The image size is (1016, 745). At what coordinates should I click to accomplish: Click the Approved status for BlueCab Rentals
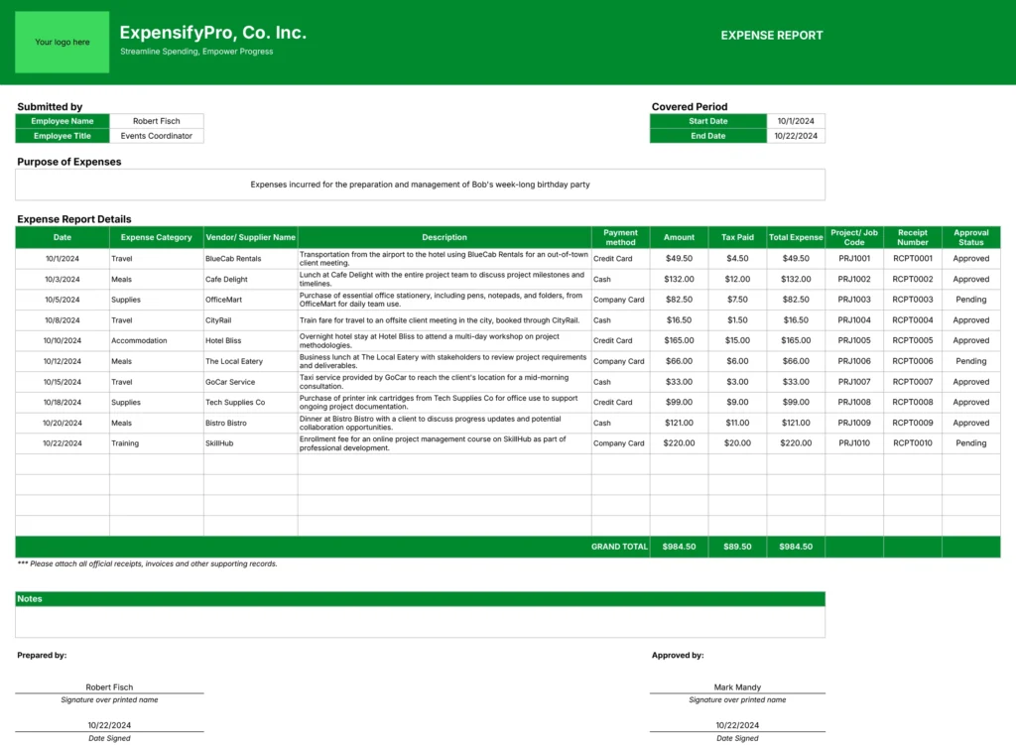pyautogui.click(x=970, y=258)
